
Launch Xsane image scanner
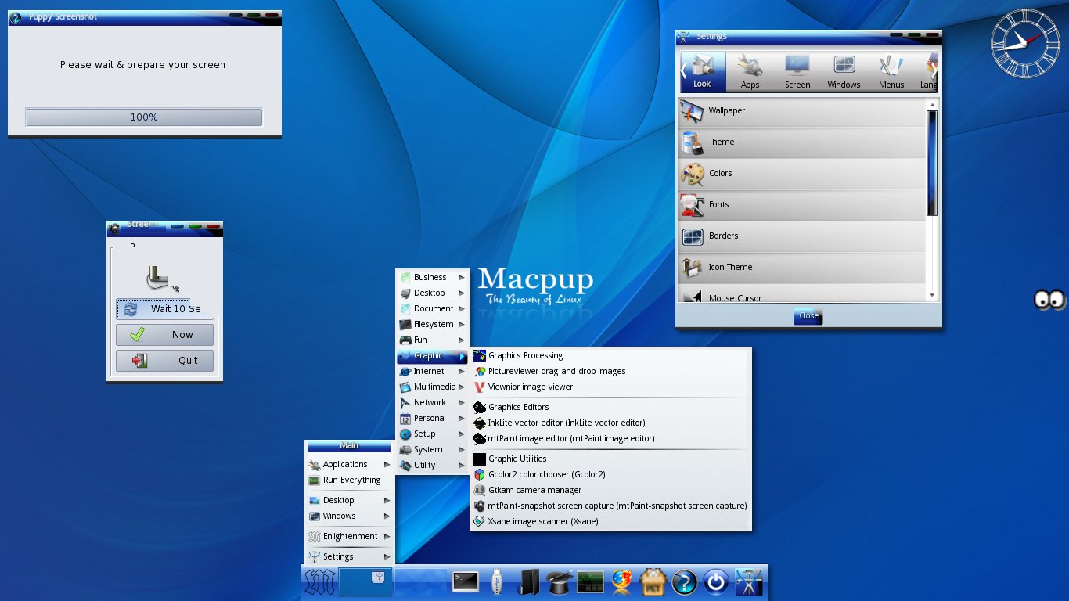pos(610,521)
